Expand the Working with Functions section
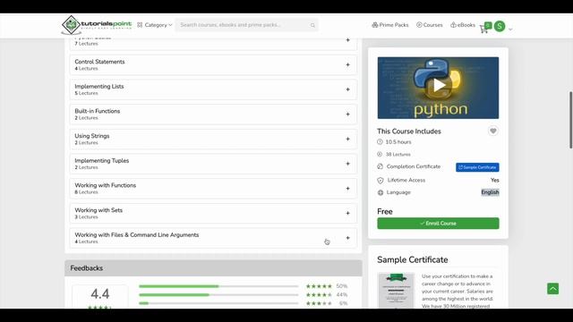 tap(213, 189)
